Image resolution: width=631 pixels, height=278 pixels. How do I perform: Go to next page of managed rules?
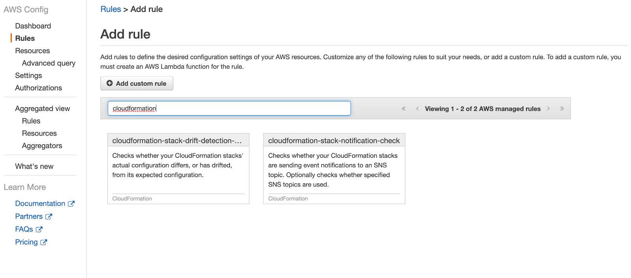548,108
